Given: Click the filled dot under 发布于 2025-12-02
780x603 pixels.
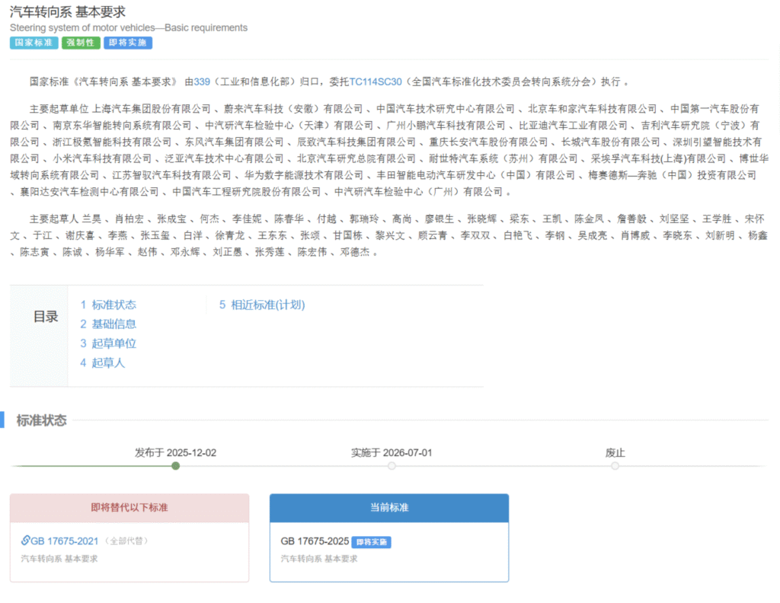Looking at the screenshot, I should click(175, 465).
